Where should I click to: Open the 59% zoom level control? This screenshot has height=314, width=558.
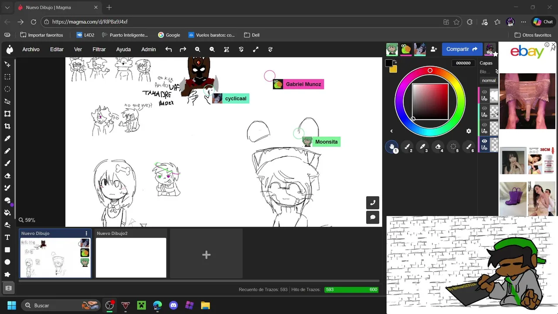(27, 220)
